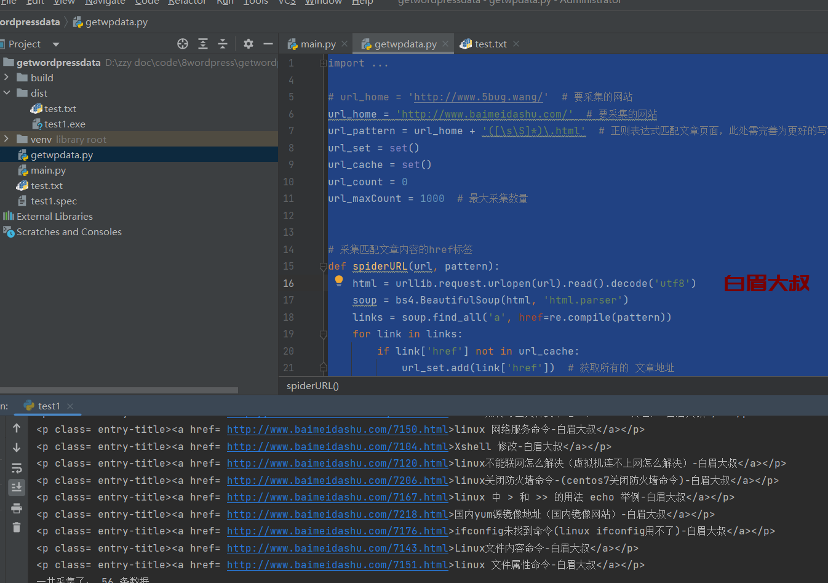The height and width of the screenshot is (583, 828).
Task: Close the main.py editor tab
Action: tap(344, 44)
